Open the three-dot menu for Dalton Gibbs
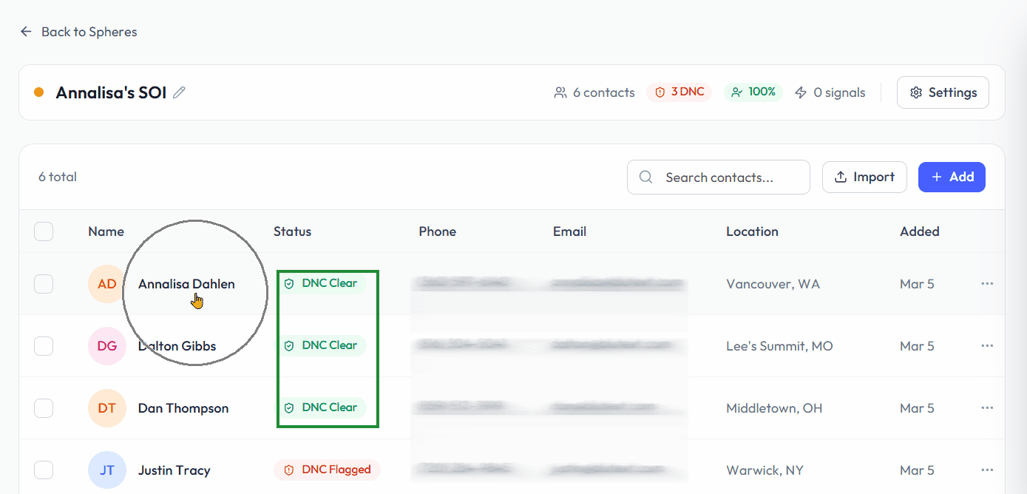 [987, 346]
